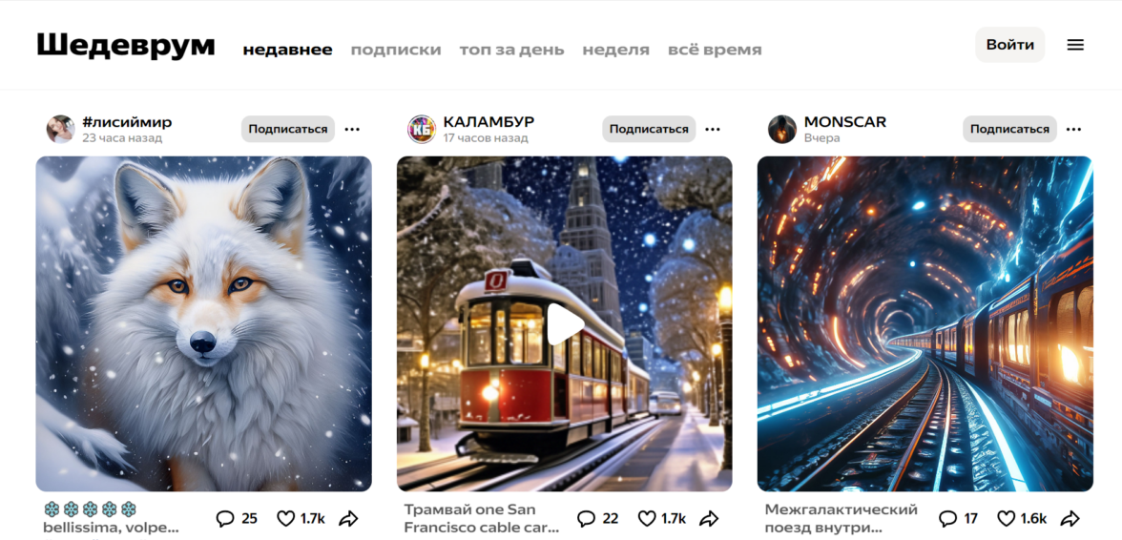This screenshot has height=540, width=1122.
Task: Like the MONSCAR train post
Action: tap(1023, 519)
